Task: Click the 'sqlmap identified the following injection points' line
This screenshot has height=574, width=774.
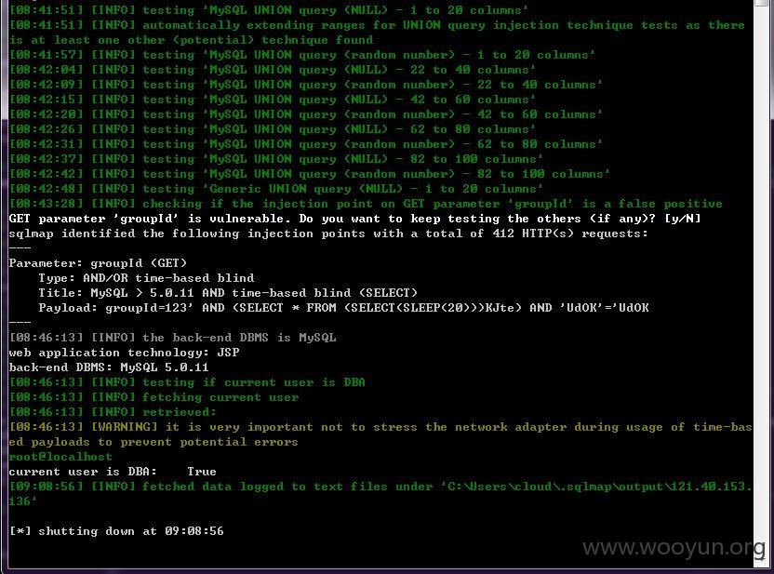Action: [328, 233]
